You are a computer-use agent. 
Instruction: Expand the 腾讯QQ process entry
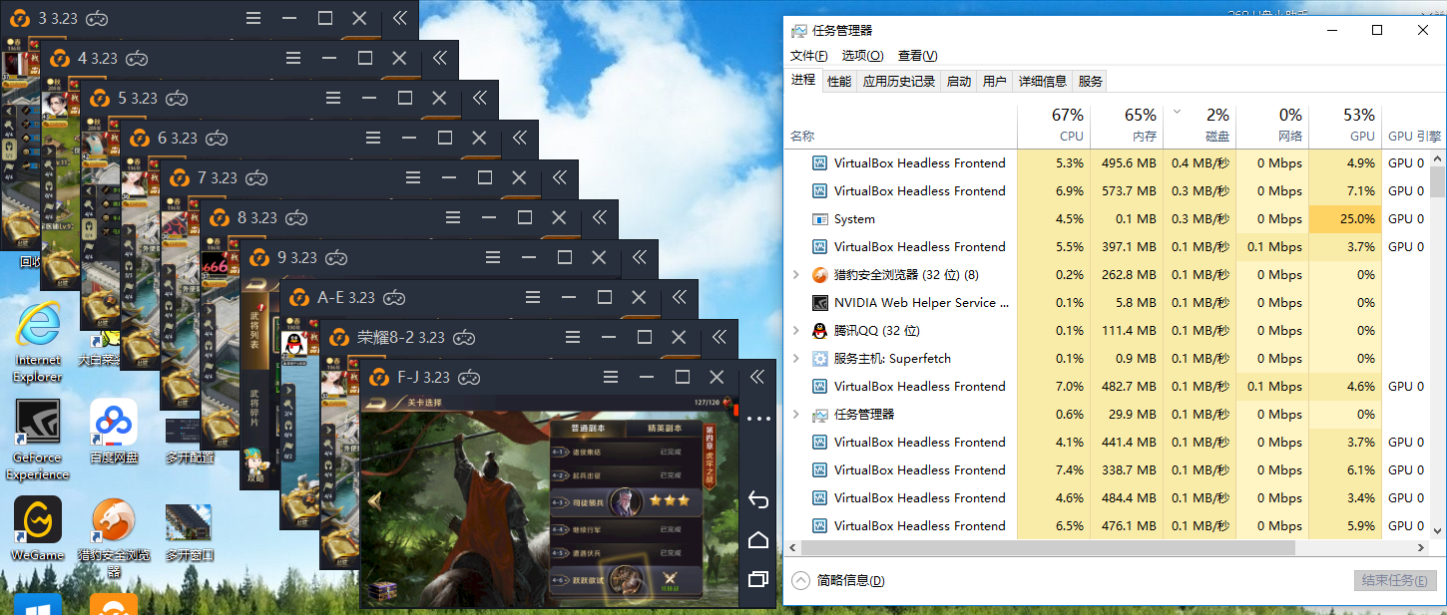pos(795,331)
